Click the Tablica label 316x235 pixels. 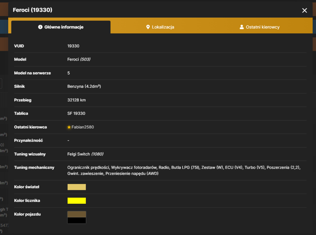(x=21, y=114)
